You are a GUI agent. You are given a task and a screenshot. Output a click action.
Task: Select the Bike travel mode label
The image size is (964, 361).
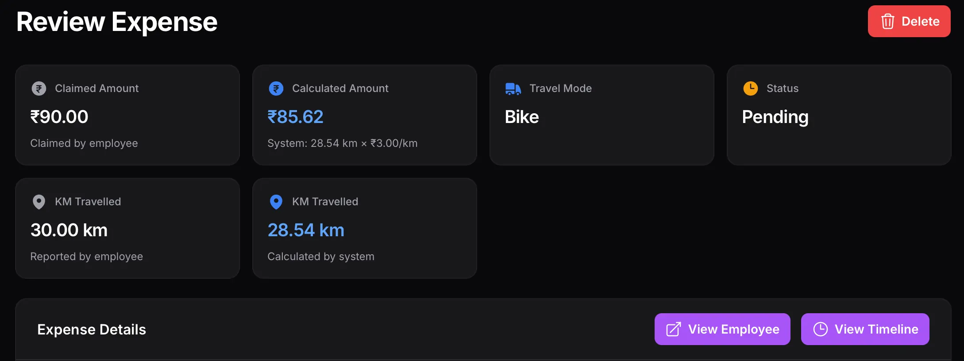tap(521, 117)
